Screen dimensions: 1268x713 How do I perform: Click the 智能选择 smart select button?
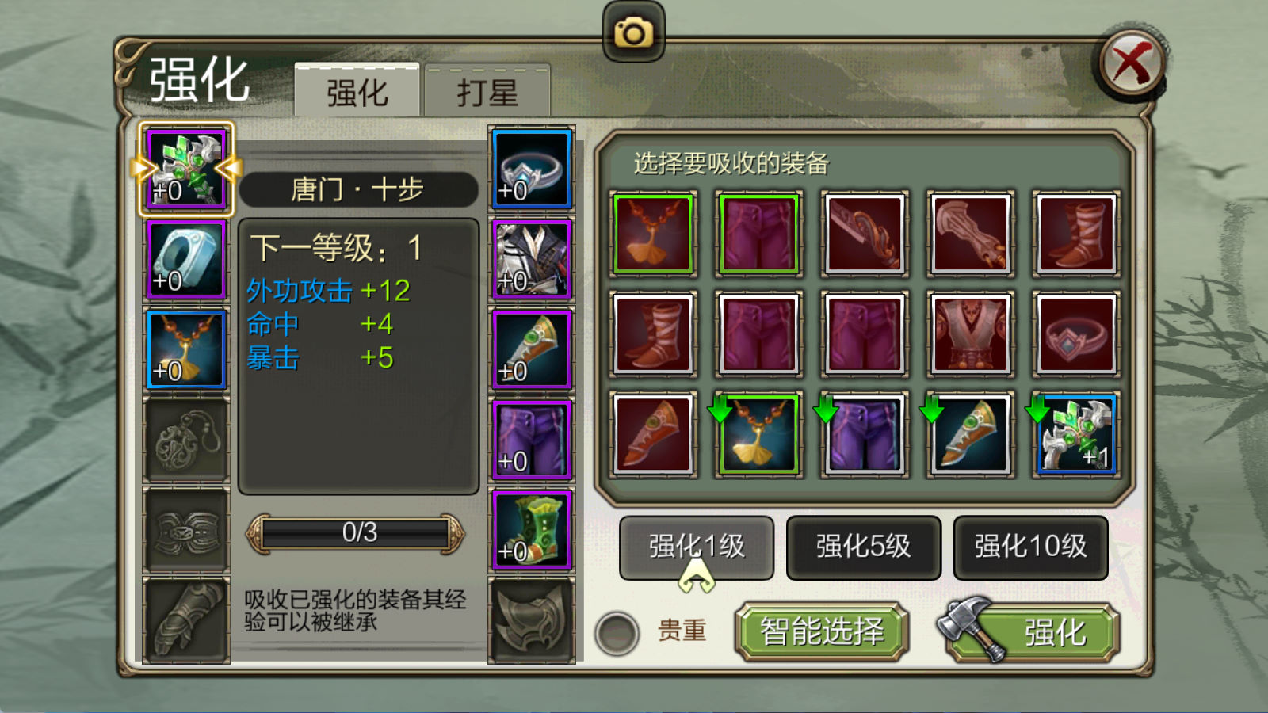[x=822, y=632]
